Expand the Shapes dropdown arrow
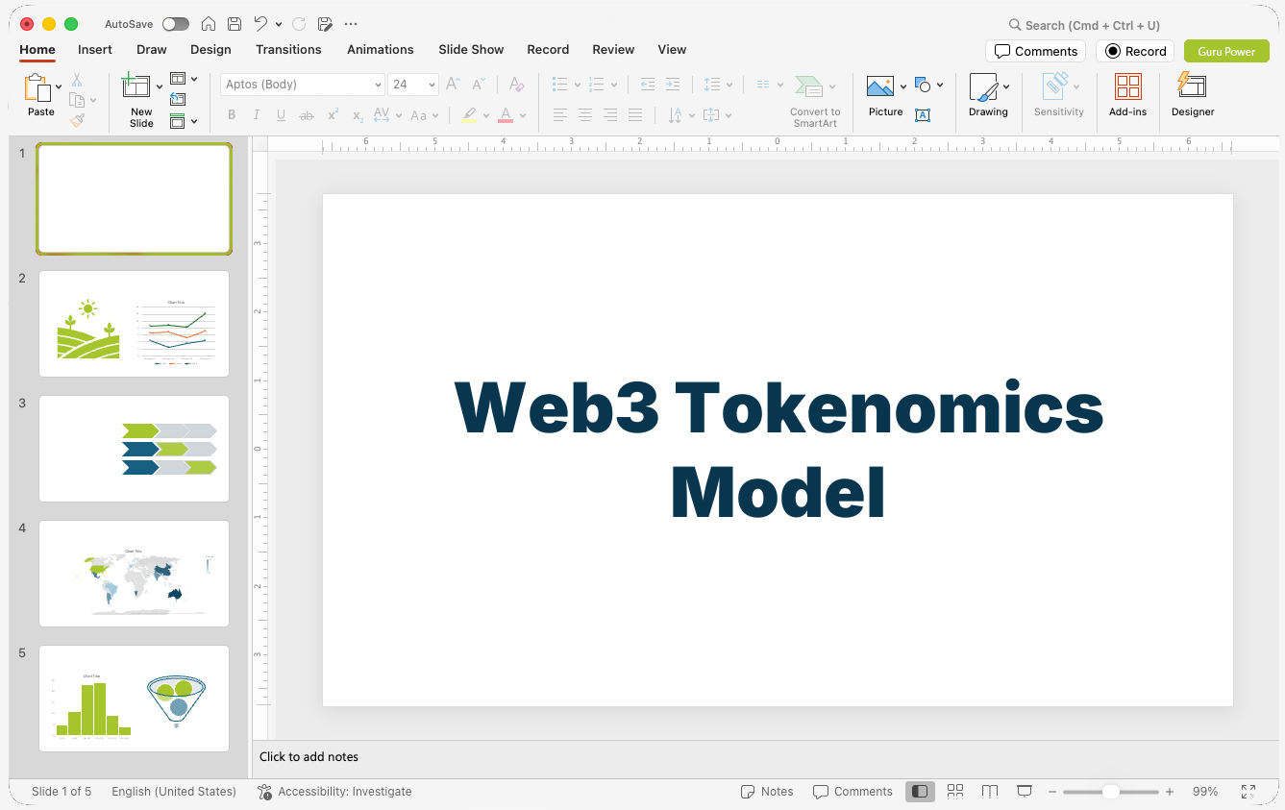 click(940, 85)
